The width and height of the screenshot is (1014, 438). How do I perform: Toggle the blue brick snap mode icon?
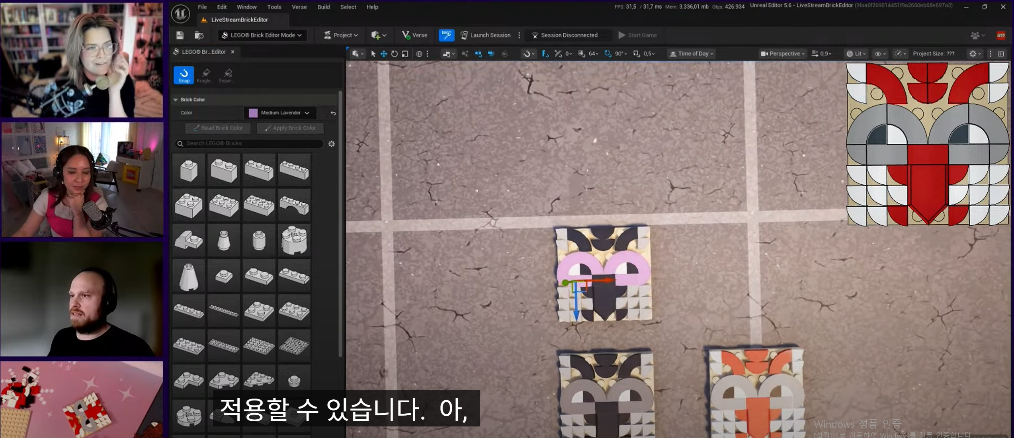coord(478,54)
